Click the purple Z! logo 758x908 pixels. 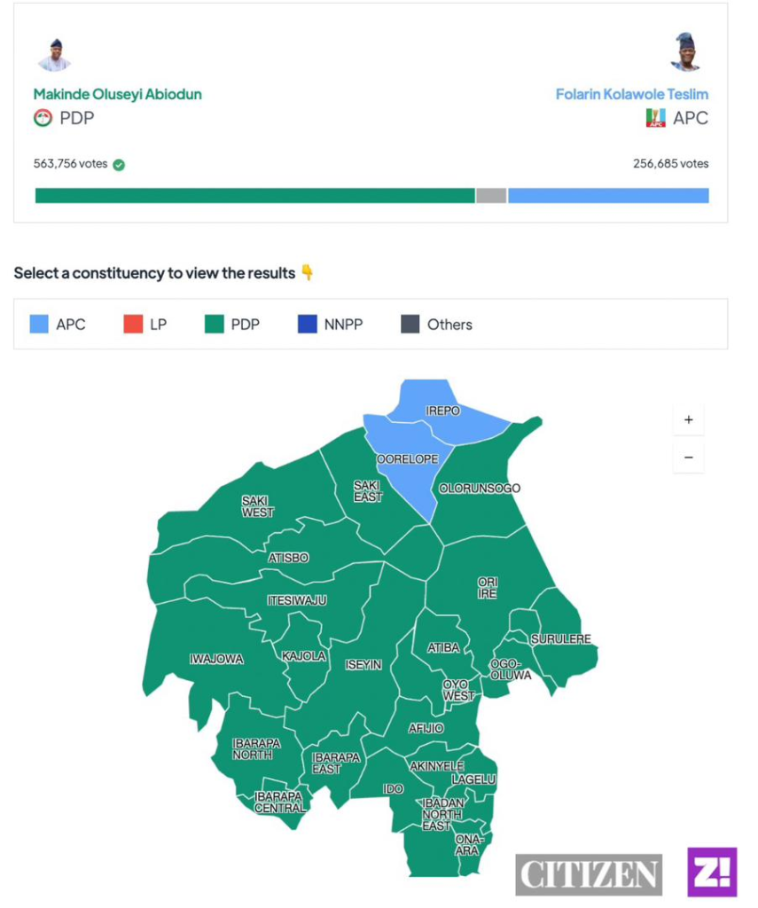[x=712, y=872]
